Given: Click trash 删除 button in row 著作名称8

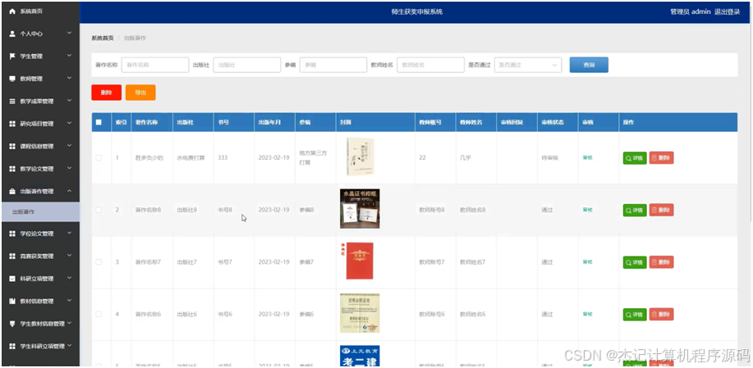Looking at the screenshot, I should point(661,210).
